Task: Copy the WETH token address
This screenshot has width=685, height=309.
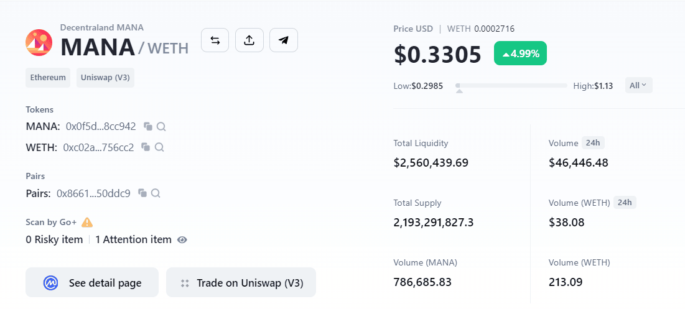Action: point(146,147)
